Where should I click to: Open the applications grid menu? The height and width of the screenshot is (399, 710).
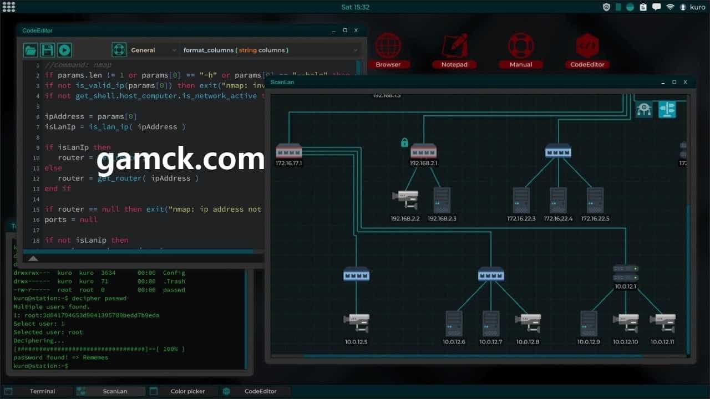tap(9, 7)
